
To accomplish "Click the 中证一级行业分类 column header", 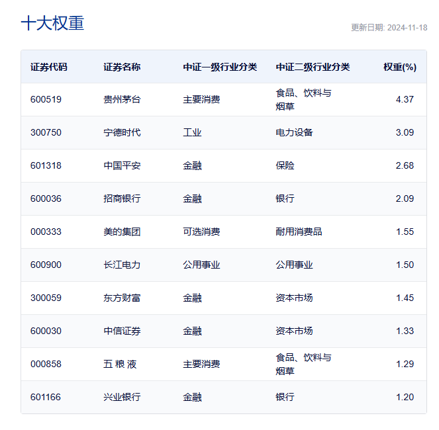I will pos(220,67).
